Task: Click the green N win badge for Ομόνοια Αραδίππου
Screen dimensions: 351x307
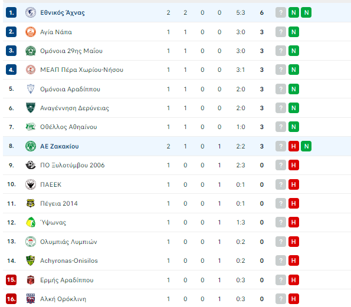Action: pyautogui.click(x=294, y=89)
